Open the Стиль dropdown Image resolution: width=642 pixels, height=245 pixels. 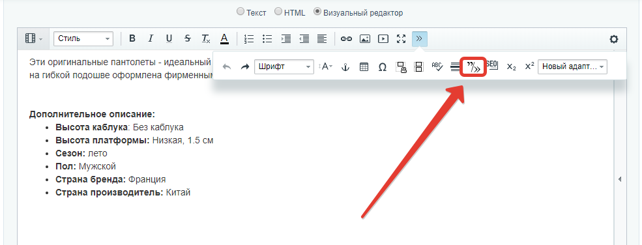tap(83, 39)
